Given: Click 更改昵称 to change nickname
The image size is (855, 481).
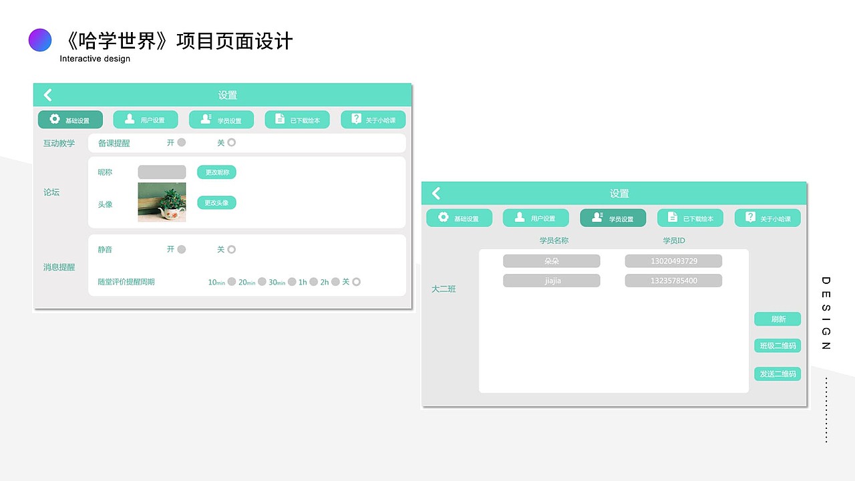Looking at the screenshot, I should (x=216, y=172).
